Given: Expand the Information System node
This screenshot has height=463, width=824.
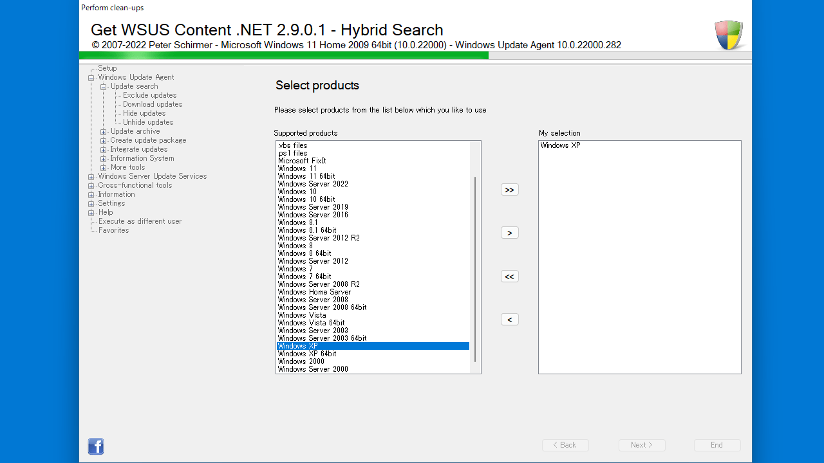Looking at the screenshot, I should click(x=104, y=159).
